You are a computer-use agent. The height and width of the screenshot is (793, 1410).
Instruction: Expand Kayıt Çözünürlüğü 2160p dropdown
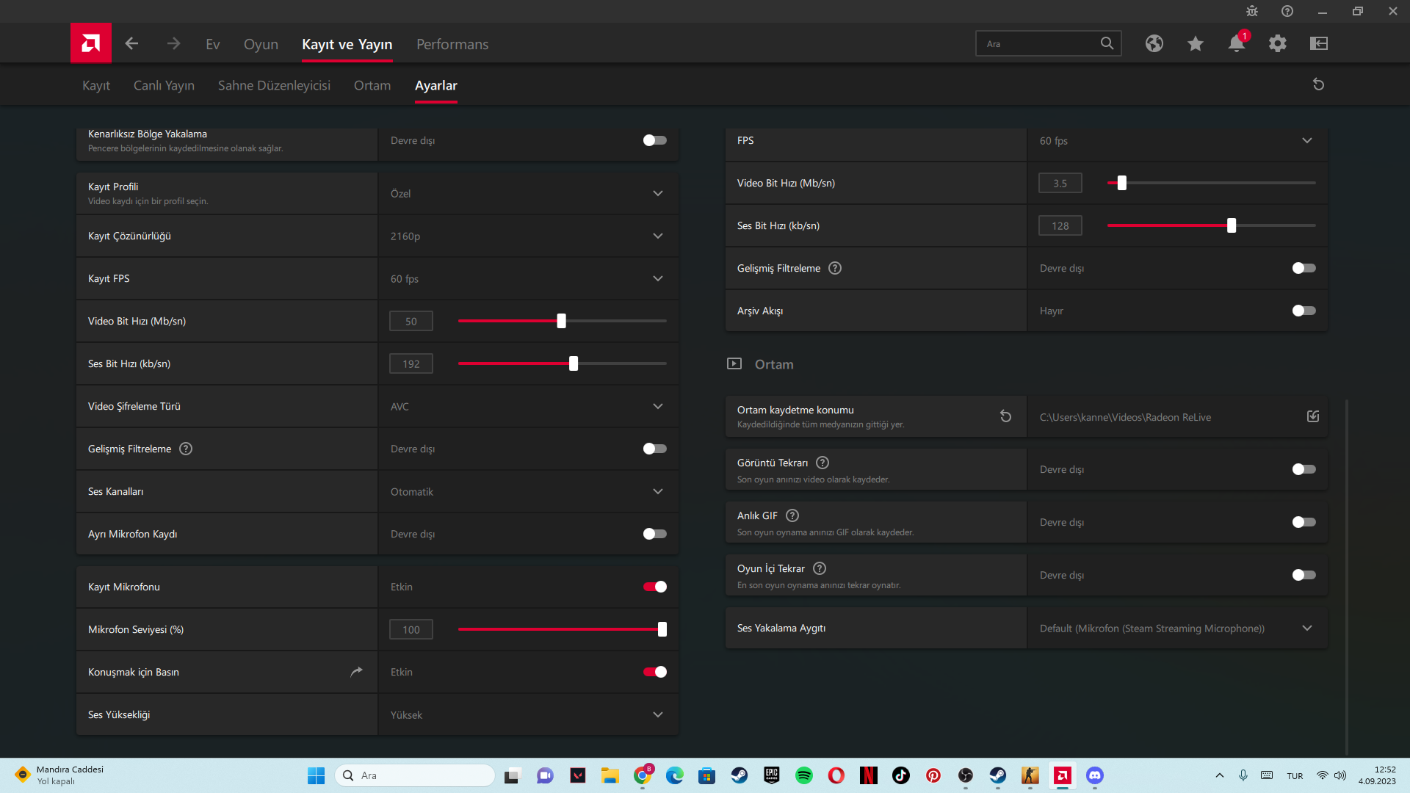[657, 236]
